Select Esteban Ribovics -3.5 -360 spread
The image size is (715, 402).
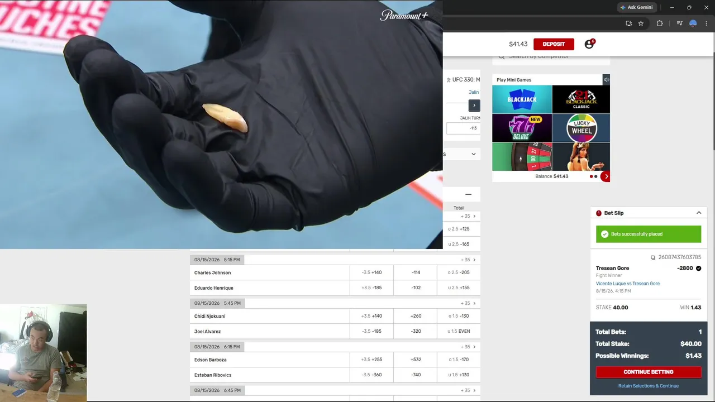[371, 375]
